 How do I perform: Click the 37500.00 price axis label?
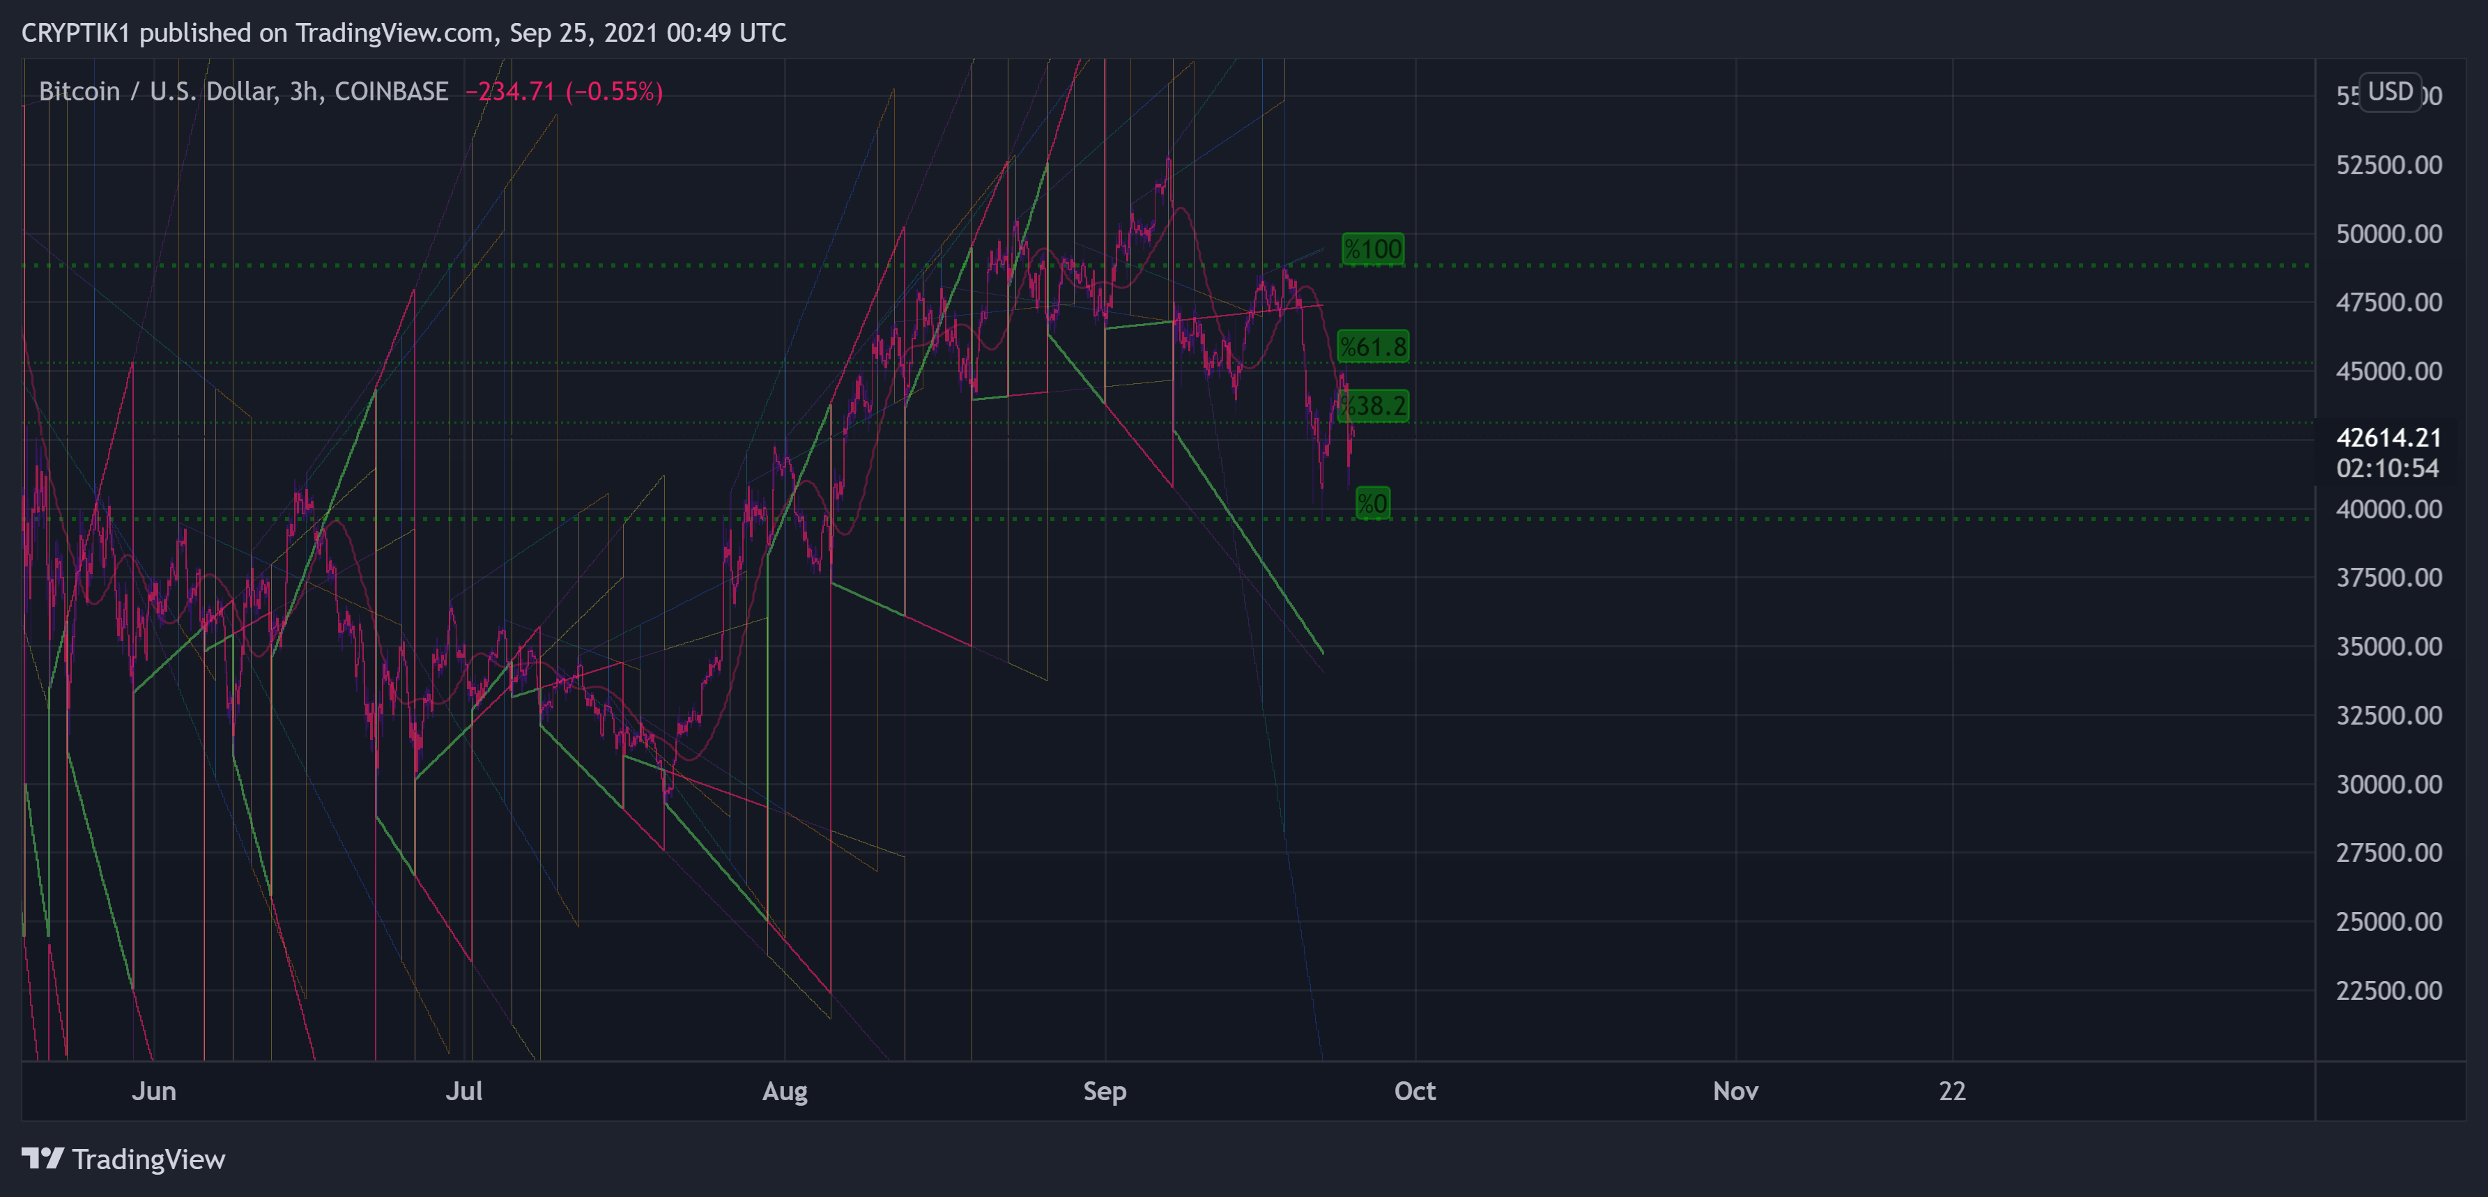2388,578
